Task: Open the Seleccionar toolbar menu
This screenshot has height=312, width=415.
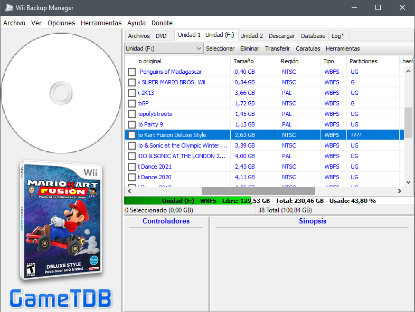Action: [x=220, y=48]
